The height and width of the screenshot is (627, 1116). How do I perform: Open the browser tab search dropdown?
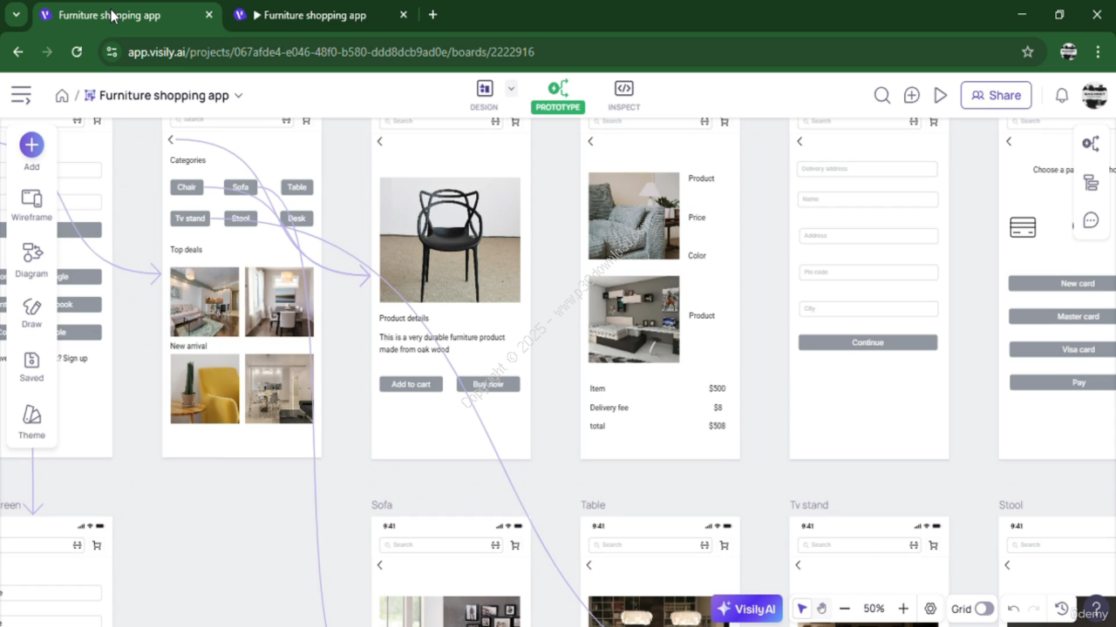click(x=16, y=15)
